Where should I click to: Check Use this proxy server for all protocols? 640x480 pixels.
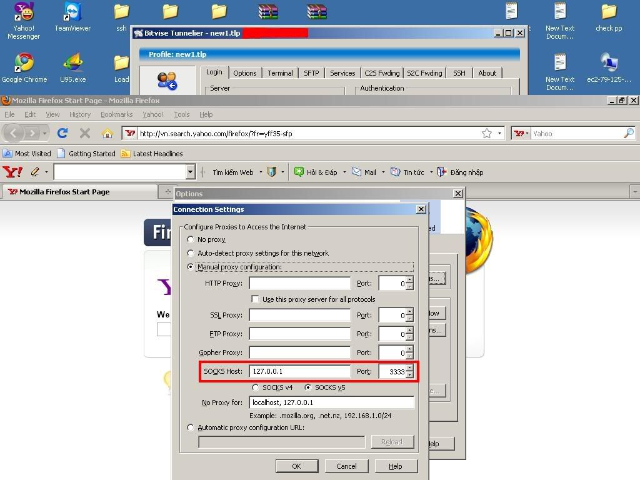255,299
